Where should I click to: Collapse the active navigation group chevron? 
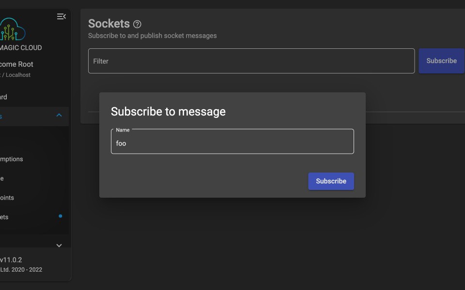(59, 115)
